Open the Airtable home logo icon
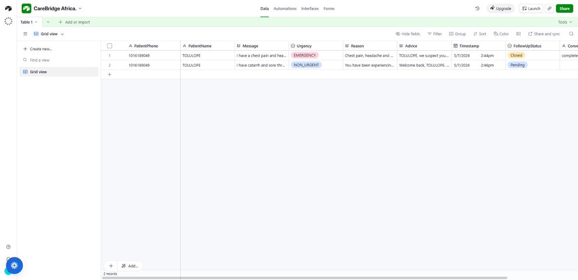Screen dimensions: 578x280 click(x=8, y=9)
